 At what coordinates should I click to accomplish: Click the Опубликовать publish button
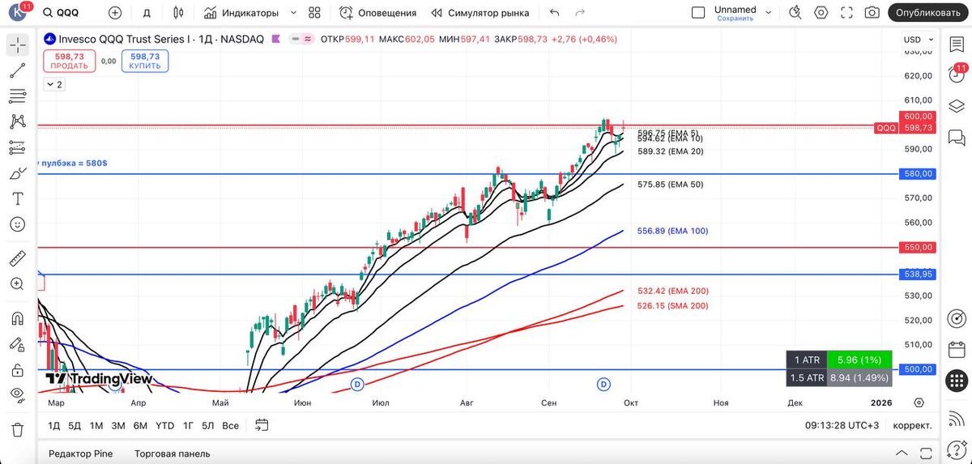928,13
